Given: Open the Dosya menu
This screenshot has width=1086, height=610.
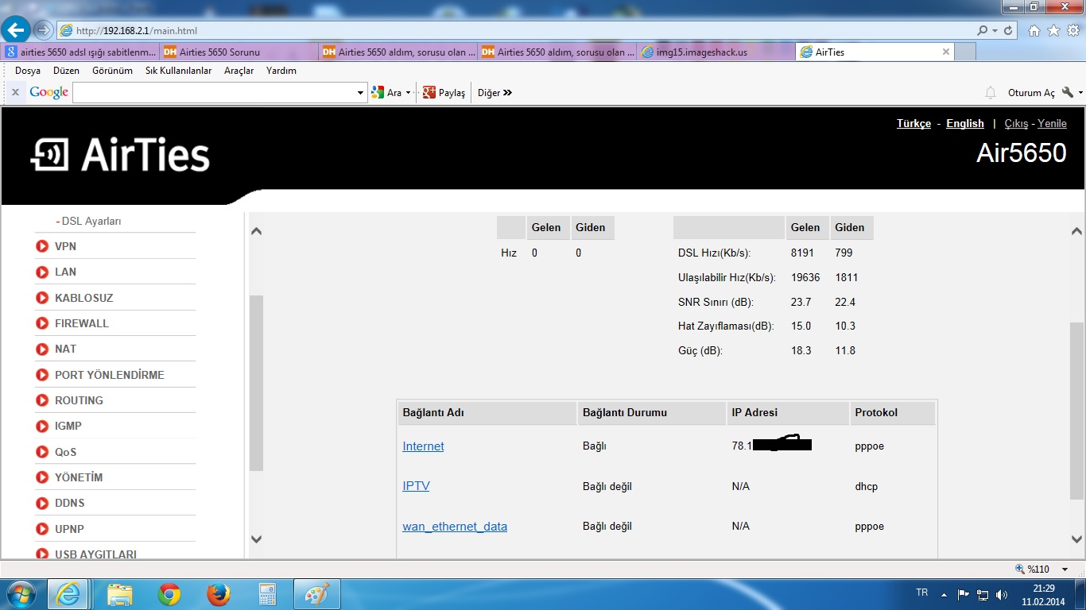Looking at the screenshot, I should coord(28,71).
